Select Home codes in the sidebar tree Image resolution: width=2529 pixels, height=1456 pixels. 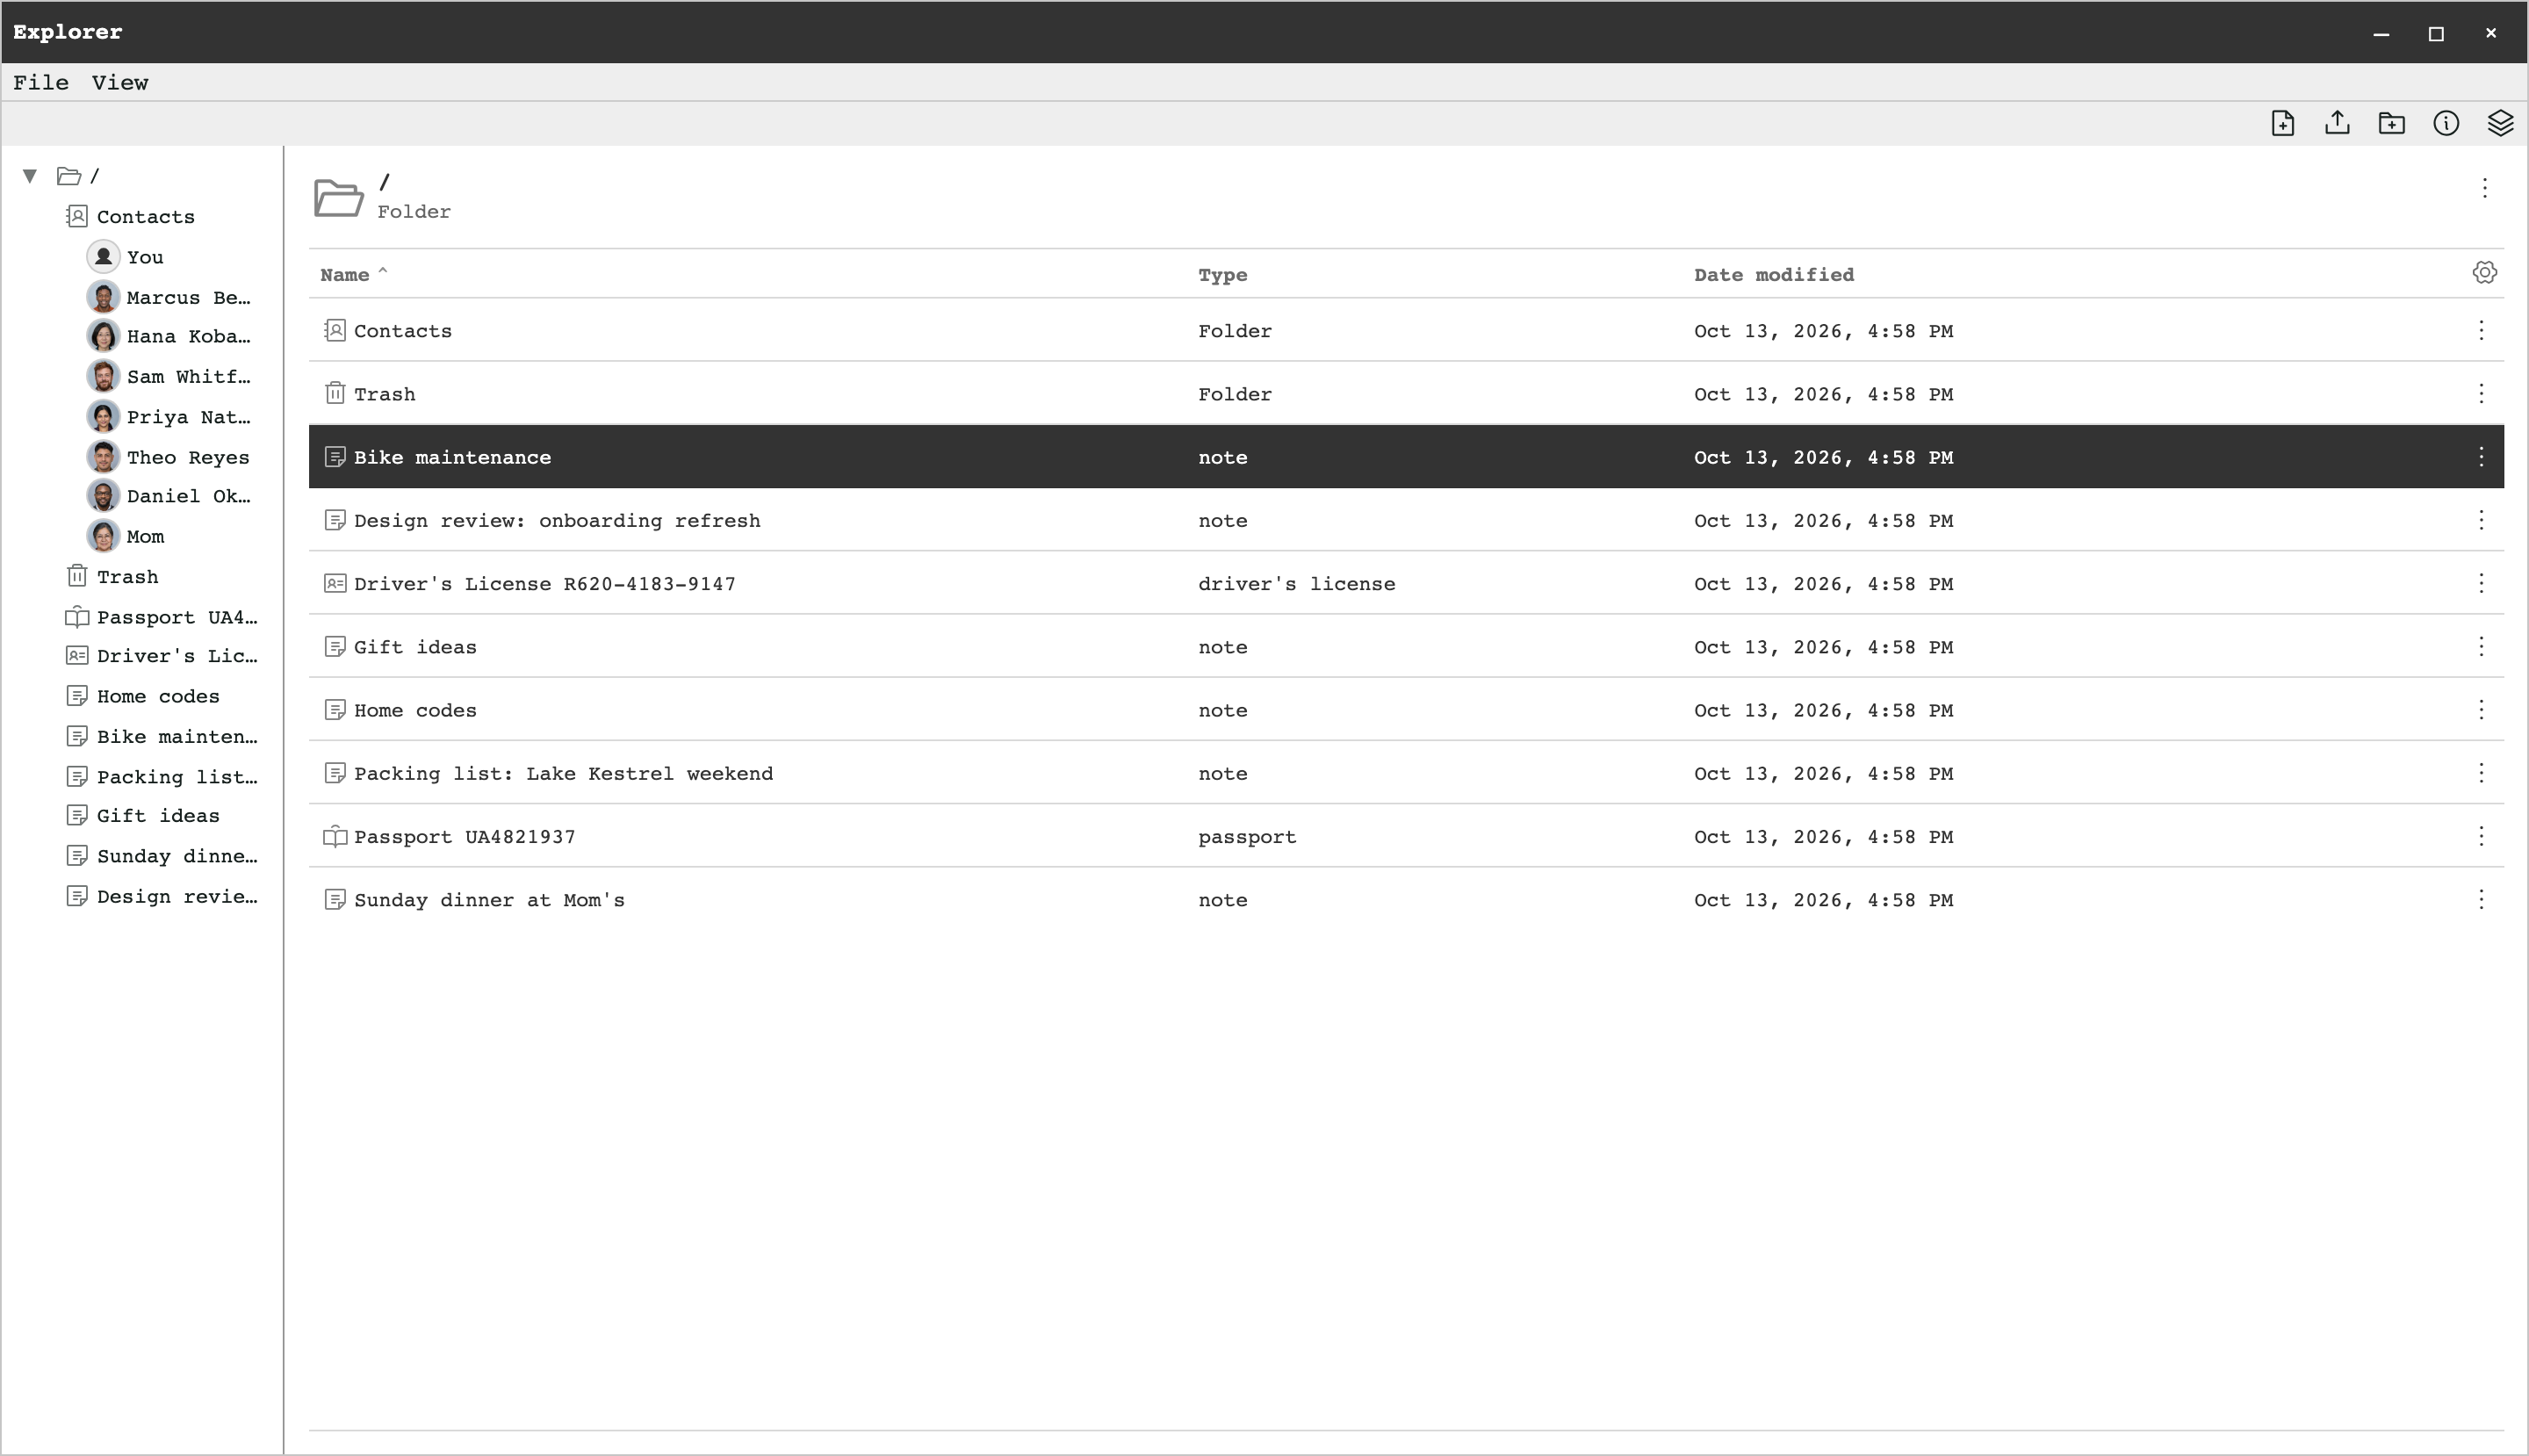click(x=158, y=696)
